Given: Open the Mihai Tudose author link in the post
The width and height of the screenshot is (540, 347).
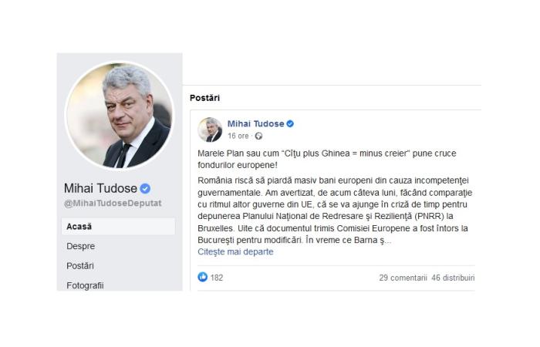Looking at the screenshot, I should [255, 123].
